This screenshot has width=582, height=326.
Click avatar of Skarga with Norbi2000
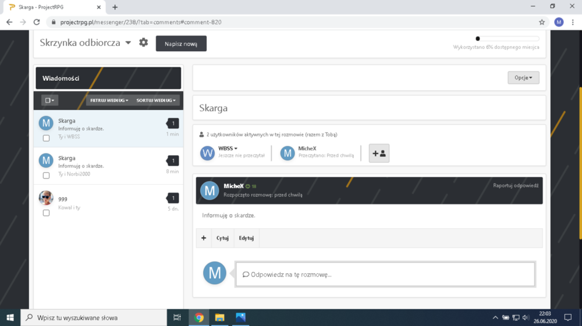point(46,160)
